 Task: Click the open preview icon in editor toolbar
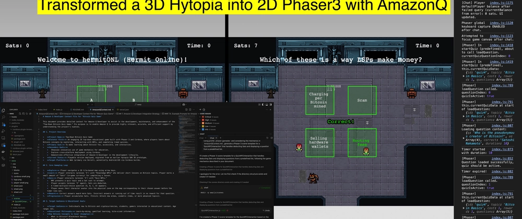pos(186,110)
